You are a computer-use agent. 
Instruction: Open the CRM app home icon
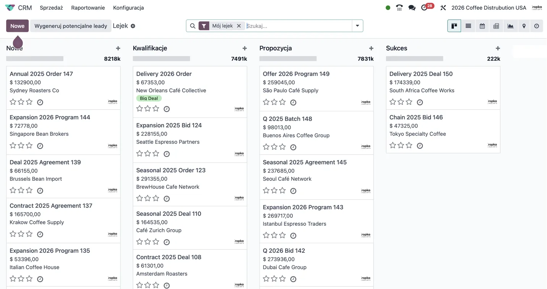click(x=10, y=8)
